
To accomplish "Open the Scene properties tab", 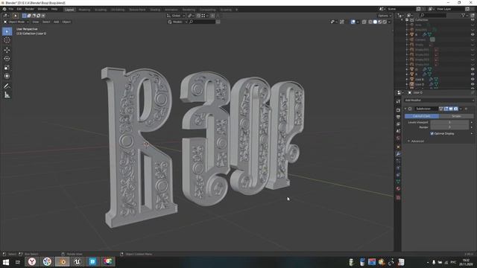I will 398,131.
